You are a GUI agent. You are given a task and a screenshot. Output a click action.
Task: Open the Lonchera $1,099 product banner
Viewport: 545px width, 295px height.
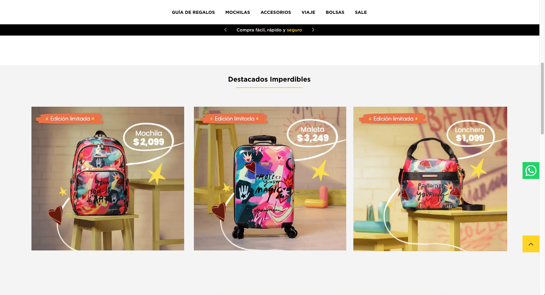tap(430, 179)
